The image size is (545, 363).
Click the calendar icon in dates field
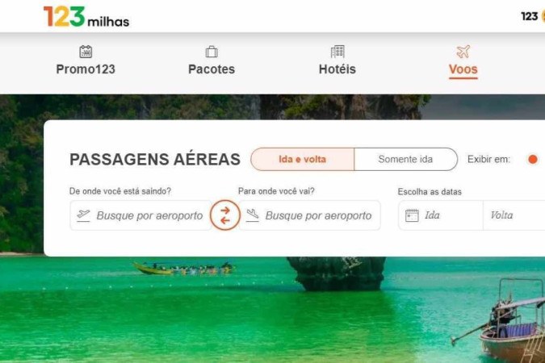point(412,215)
